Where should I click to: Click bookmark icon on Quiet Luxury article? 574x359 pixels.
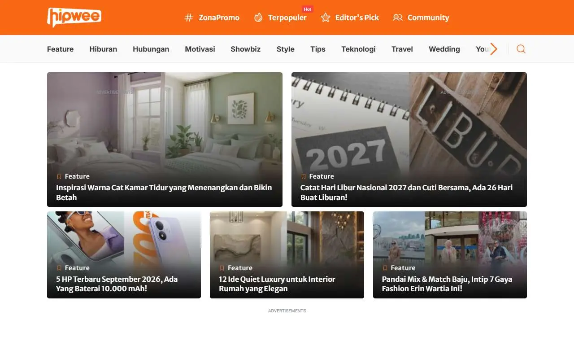coord(222,268)
